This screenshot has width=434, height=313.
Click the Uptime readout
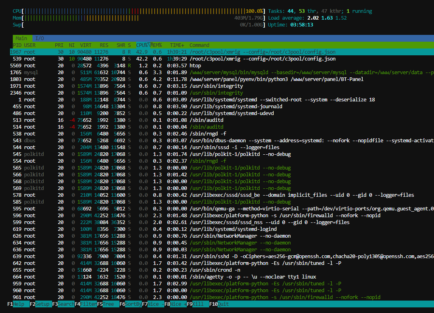click(x=291, y=24)
